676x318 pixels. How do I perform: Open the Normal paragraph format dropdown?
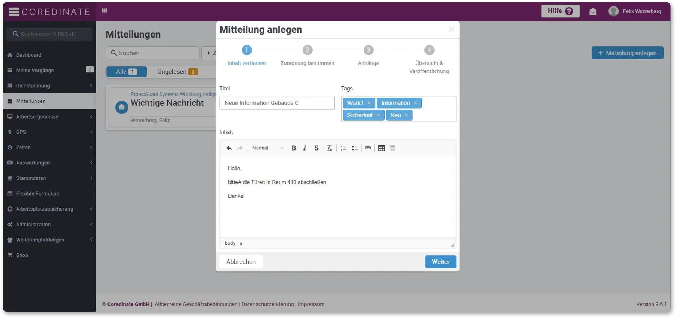[267, 148]
